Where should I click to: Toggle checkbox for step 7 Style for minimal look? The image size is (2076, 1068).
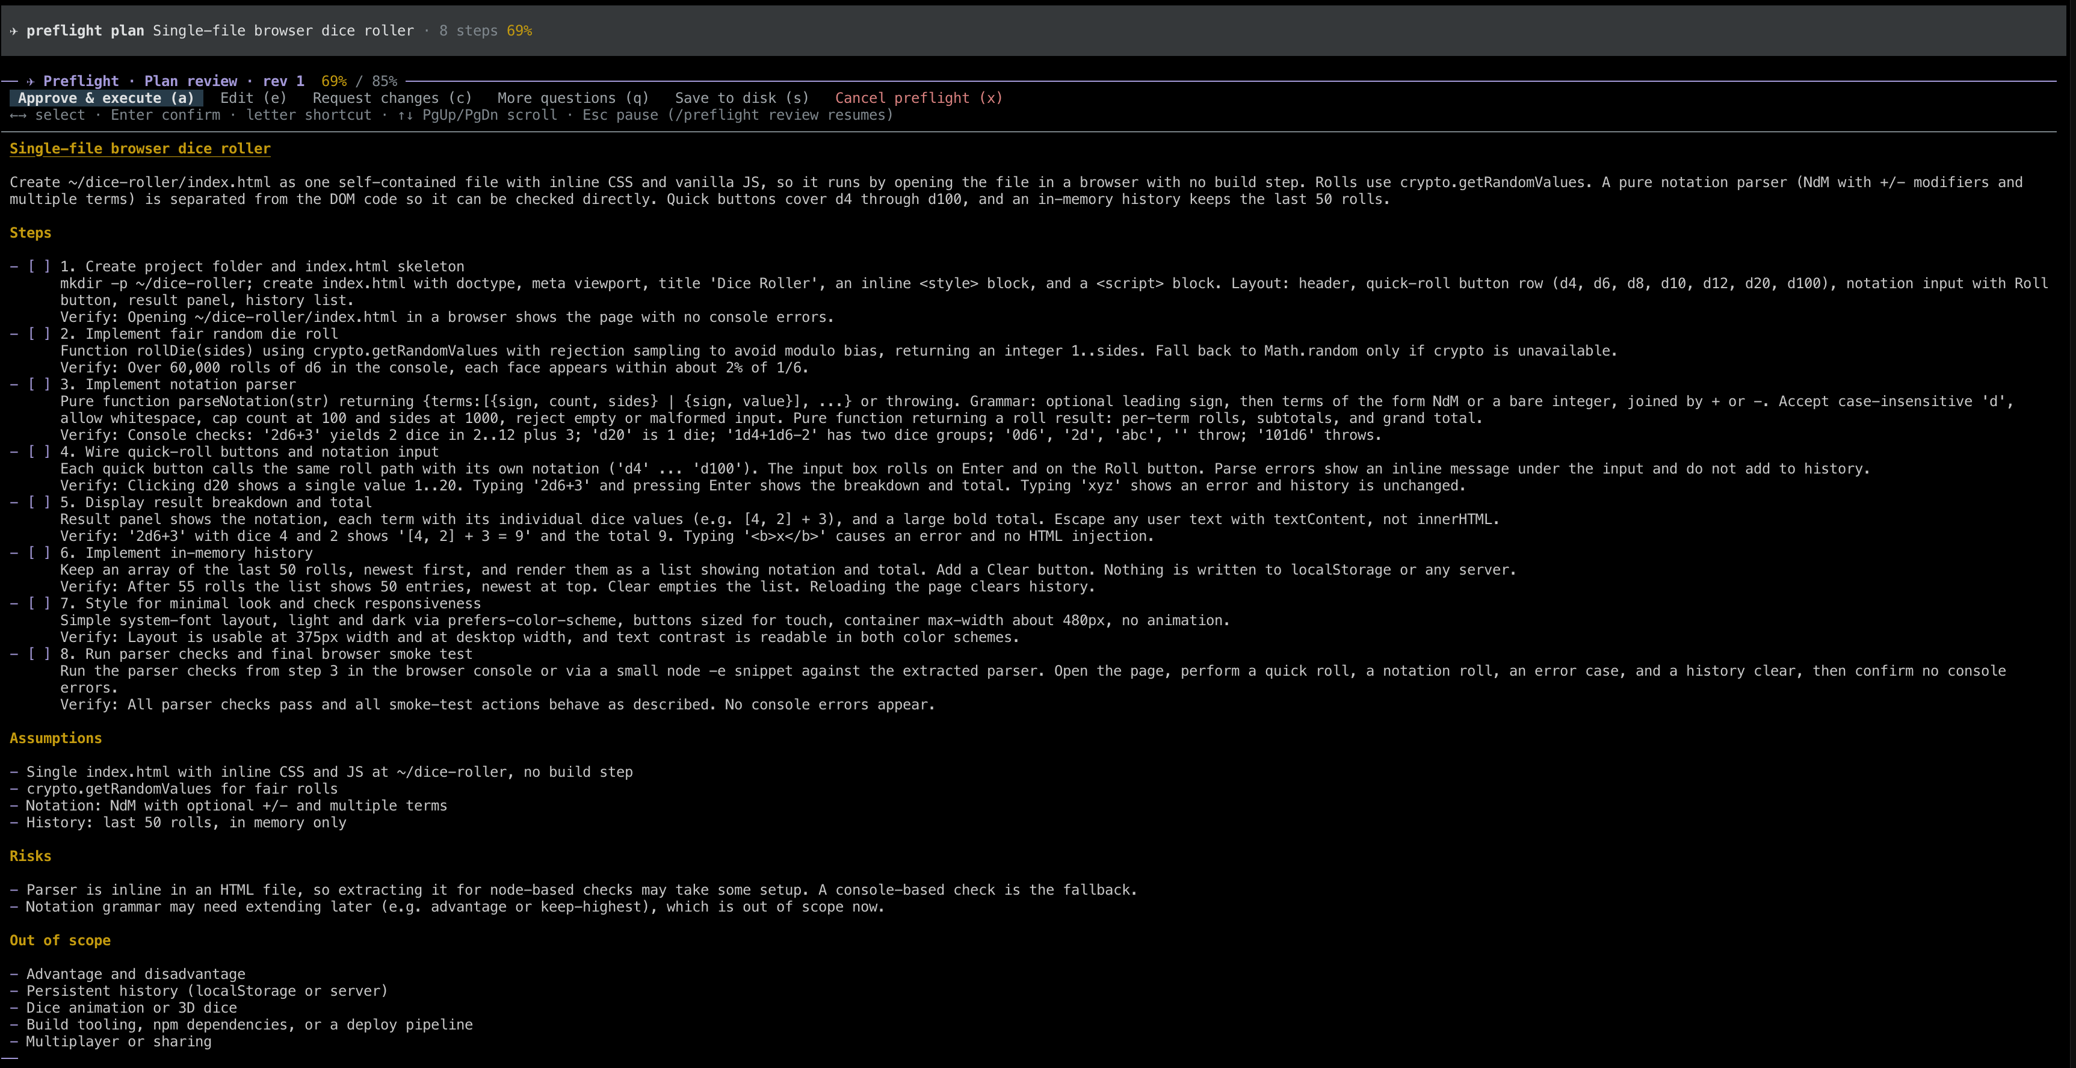(x=39, y=603)
